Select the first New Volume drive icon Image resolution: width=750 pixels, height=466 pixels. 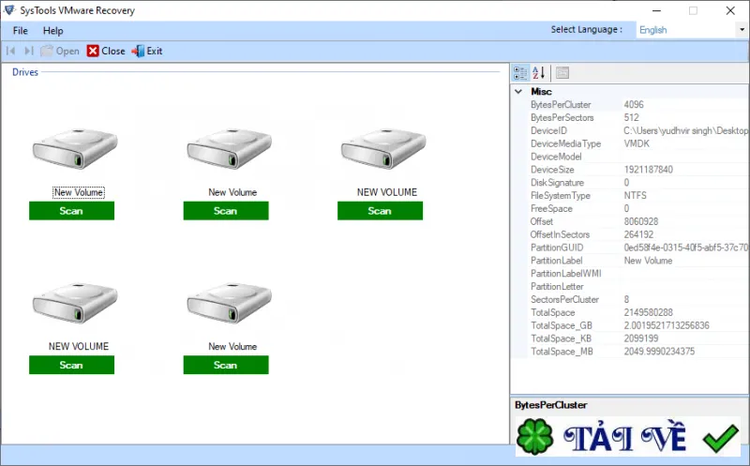point(75,148)
